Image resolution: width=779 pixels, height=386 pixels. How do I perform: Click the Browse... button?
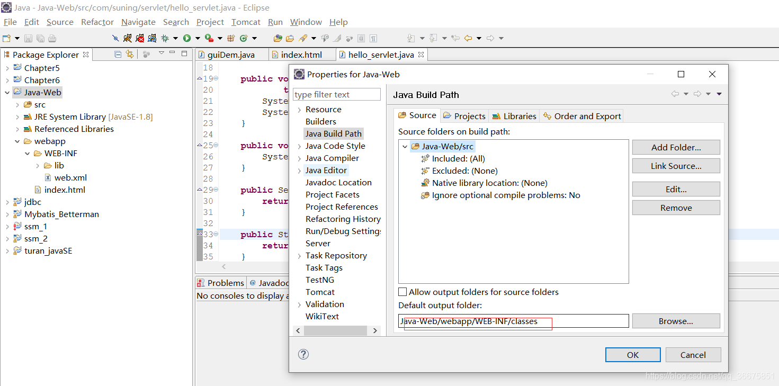click(676, 321)
